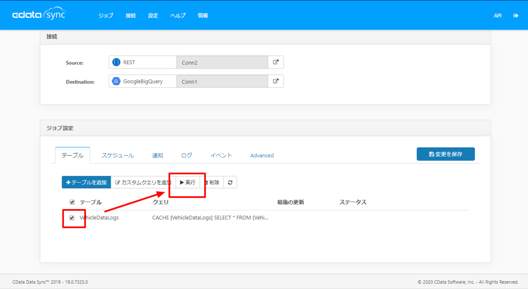
Task: Switch to the Advanced tab
Action: point(262,155)
